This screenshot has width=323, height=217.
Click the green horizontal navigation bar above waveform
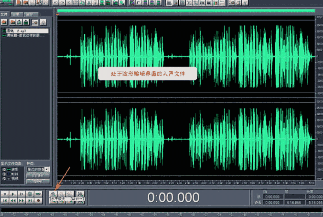coord(186,11)
